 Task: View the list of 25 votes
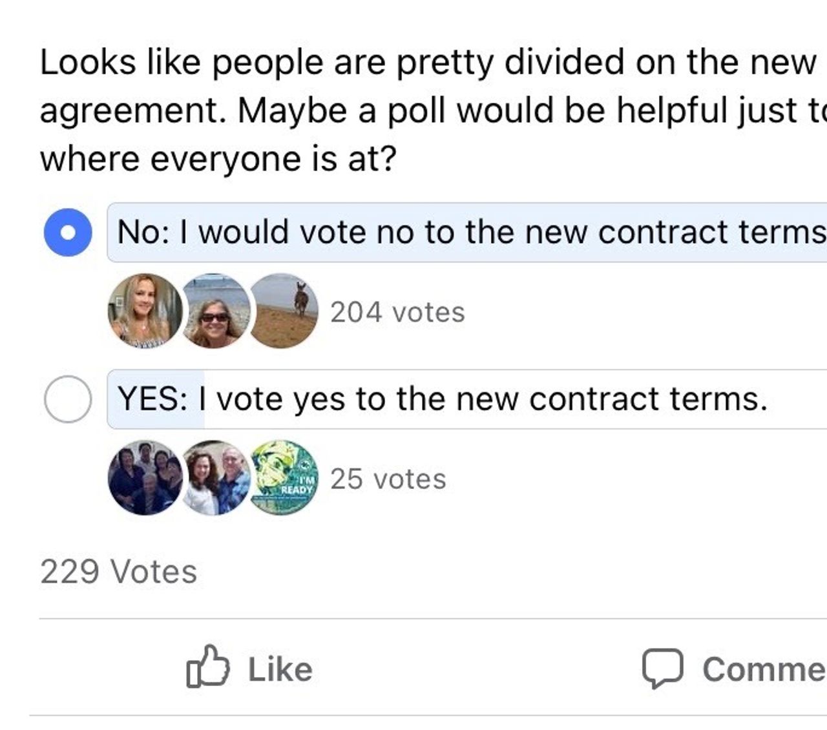tap(388, 479)
